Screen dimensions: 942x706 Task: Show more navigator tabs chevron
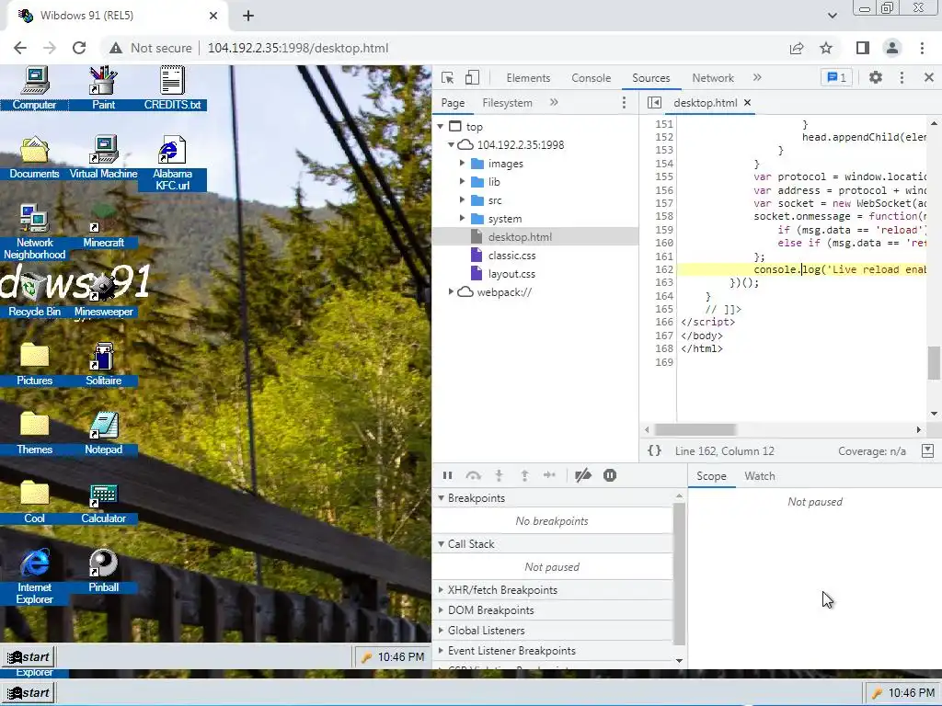click(554, 102)
